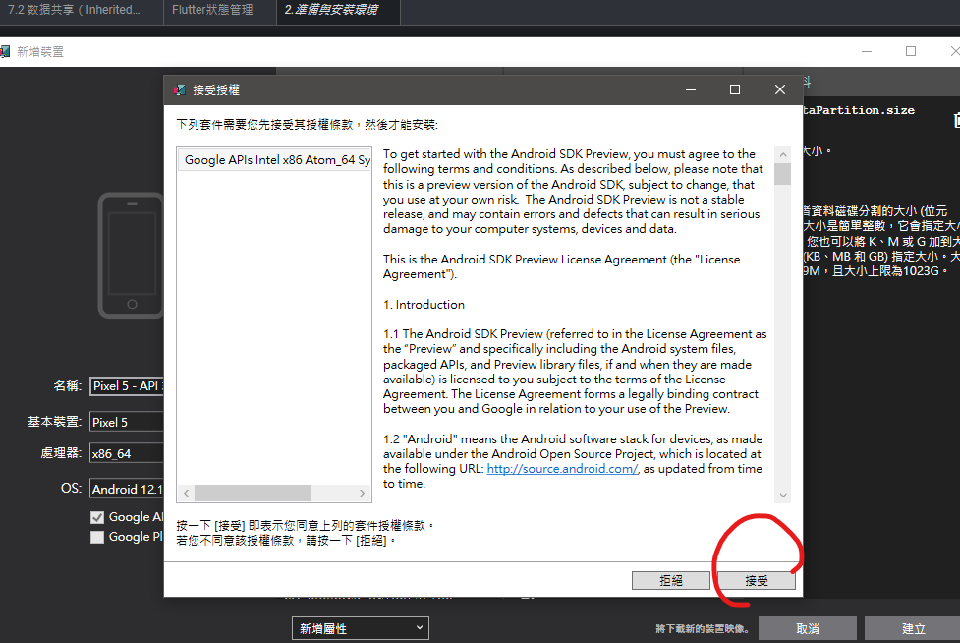The height and width of the screenshot is (643, 960).
Task: Minimize the 接受授權 dialog
Action: click(691, 90)
